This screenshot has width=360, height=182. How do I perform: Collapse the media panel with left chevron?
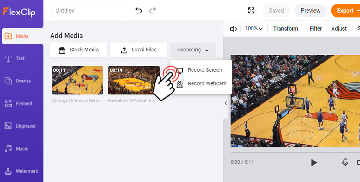click(226, 103)
